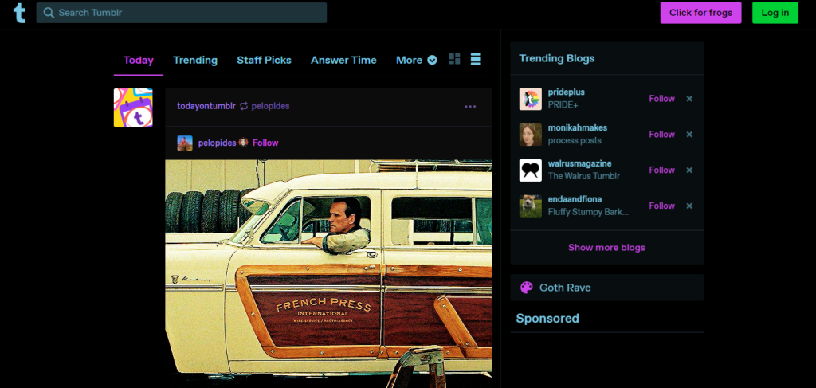Image resolution: width=816 pixels, height=388 pixels.
Task: Dismiss the prideplus suggestion
Action: pyautogui.click(x=689, y=99)
